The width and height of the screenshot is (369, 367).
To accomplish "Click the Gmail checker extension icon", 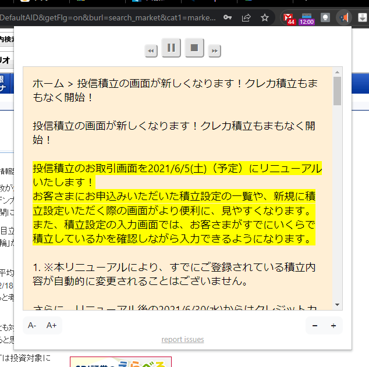I will click(289, 18).
